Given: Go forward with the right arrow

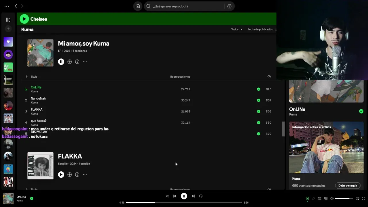Looking at the screenshot, I should pos(22,6).
